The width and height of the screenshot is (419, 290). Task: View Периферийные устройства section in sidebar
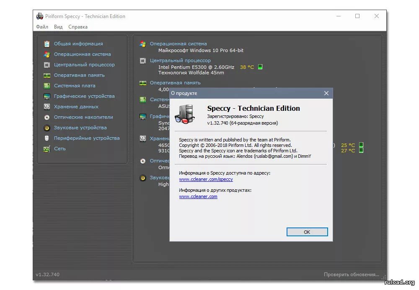pyautogui.click(x=87, y=138)
